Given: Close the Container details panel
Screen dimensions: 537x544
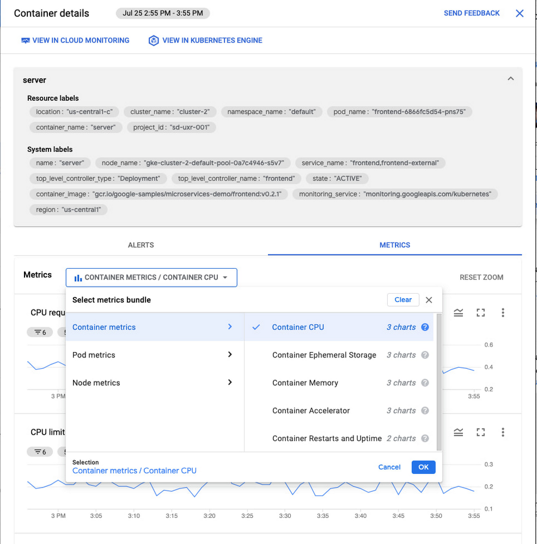Looking at the screenshot, I should pyautogui.click(x=519, y=13).
